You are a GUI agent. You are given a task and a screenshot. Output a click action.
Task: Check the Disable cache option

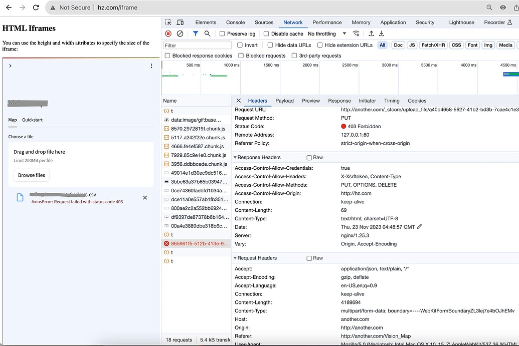click(x=267, y=34)
